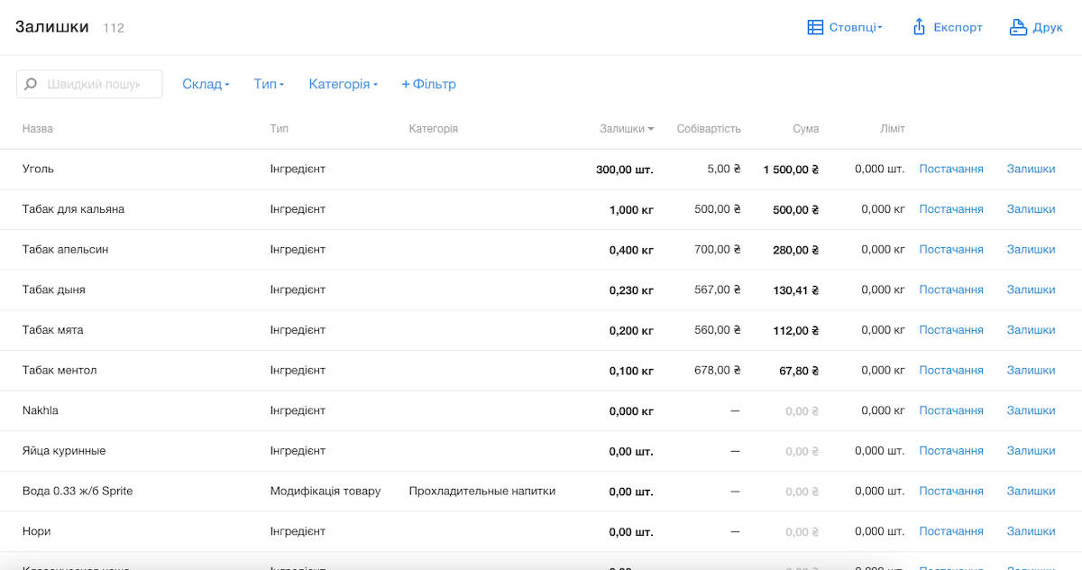Viewport: 1082px width, 570px height.
Task: Click Постачання for Яйца куринные
Action: 950,451
